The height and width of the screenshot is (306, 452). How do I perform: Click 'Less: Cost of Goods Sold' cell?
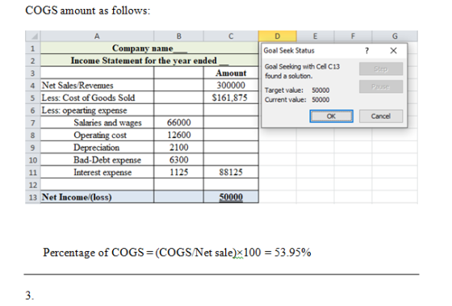(97, 98)
